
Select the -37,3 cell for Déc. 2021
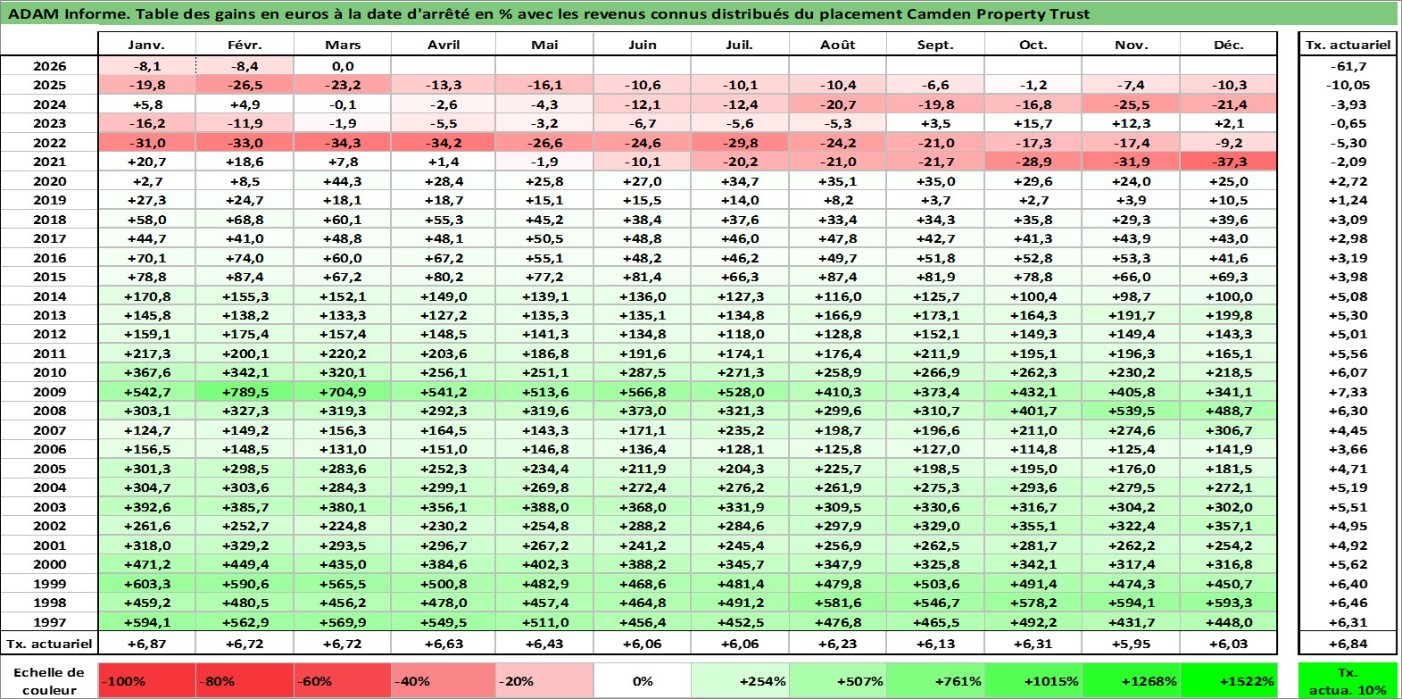(1228, 162)
